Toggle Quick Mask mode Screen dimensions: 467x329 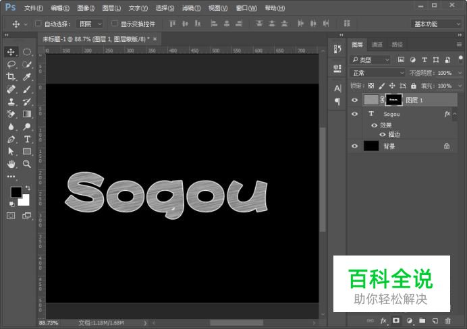click(x=11, y=216)
